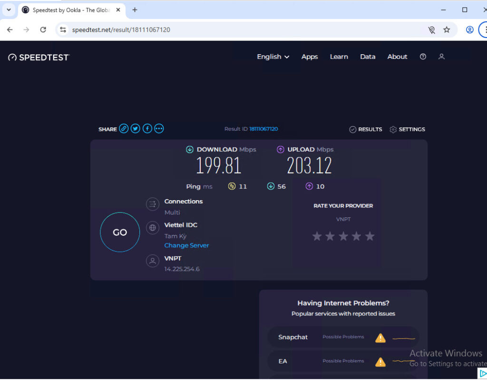Share result on Facebook icon
Screen dimensions: 487x380
coord(147,128)
